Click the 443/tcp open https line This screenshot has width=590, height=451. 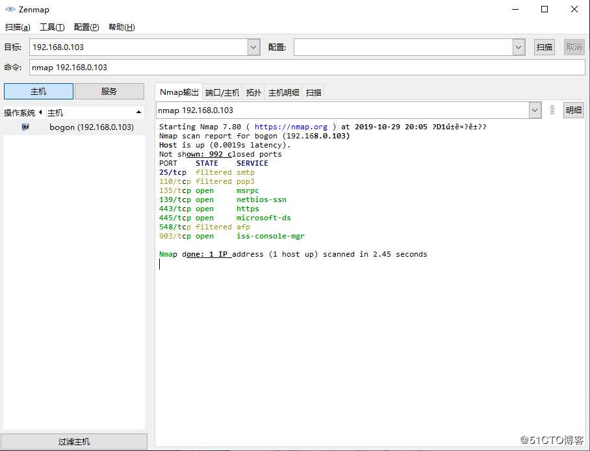(x=209, y=209)
